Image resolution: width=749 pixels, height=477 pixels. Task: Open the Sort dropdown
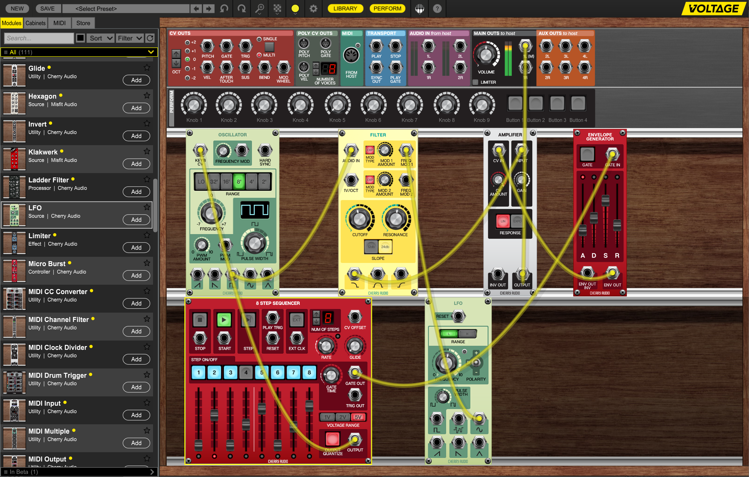point(100,38)
